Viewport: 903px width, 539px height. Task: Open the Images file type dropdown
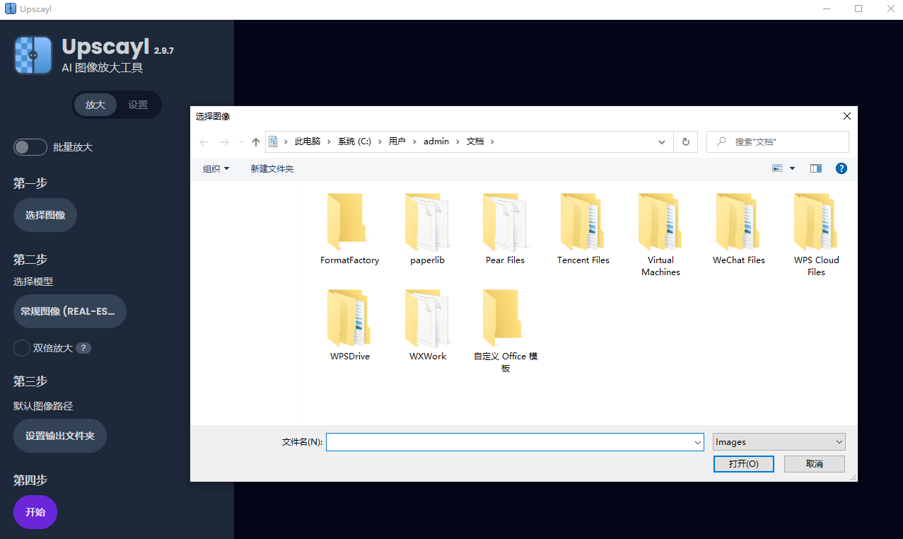[x=778, y=441]
